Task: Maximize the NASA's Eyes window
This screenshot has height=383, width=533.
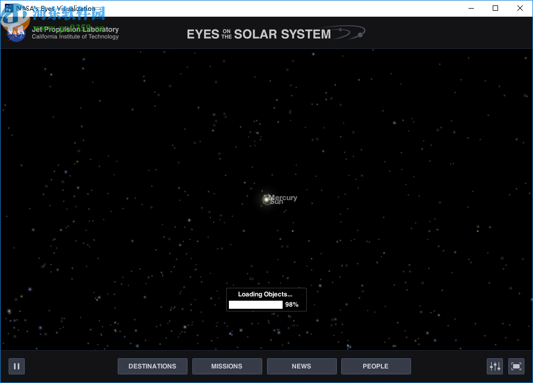Action: 495,8
